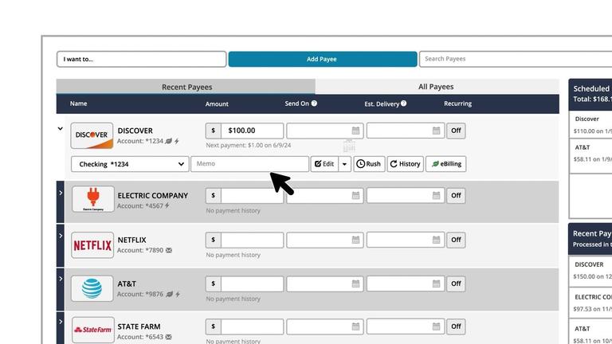The image size is (612, 344).
Task: Toggle Discover recurring Off switch
Action: (x=456, y=131)
